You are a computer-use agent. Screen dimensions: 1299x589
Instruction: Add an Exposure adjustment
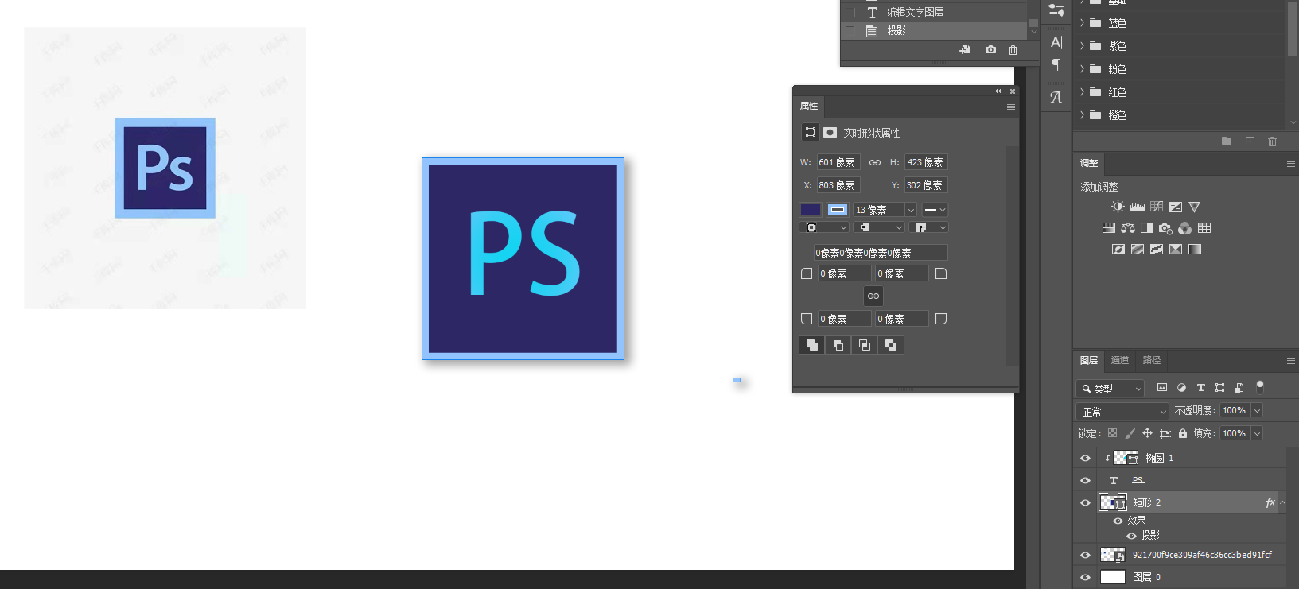1176,207
